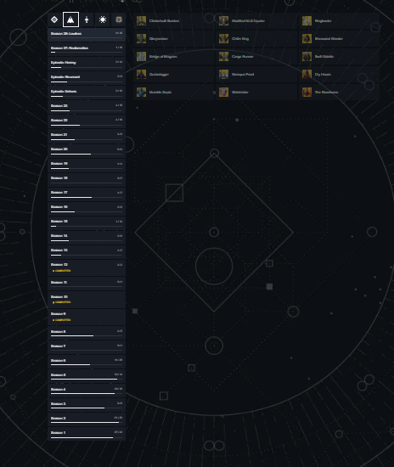The image size is (394, 467).
Task: Open the ship card above Cry Havoc
Action: (339, 56)
